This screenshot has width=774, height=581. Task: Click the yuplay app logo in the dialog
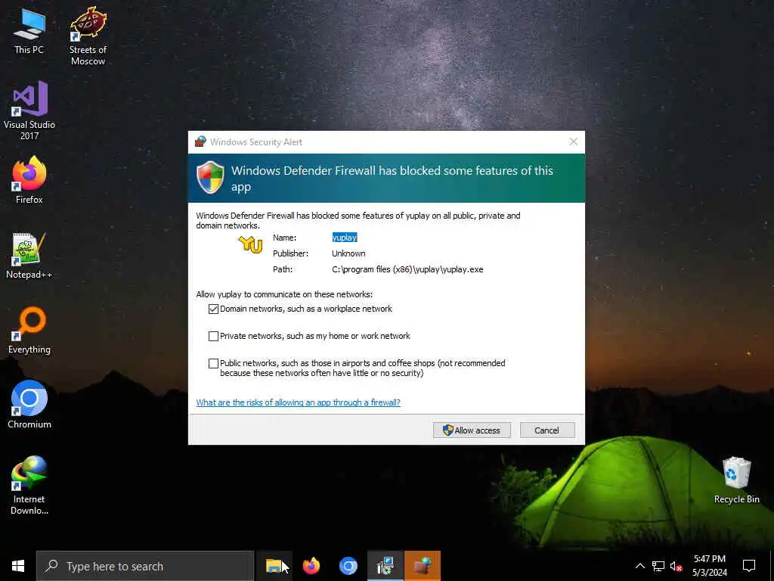pyautogui.click(x=250, y=244)
